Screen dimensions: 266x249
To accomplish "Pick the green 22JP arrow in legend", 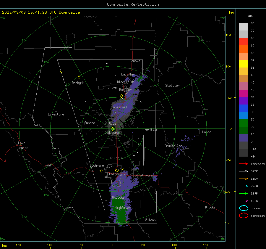I will coord(244,193).
